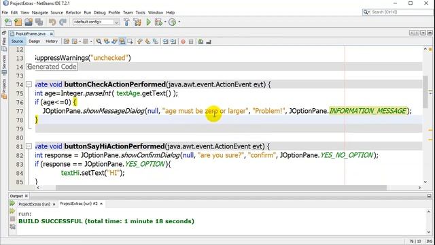Image resolution: width=435 pixels, height=245 pixels.
Task: Open the Team menu
Action: click(x=128, y=12)
